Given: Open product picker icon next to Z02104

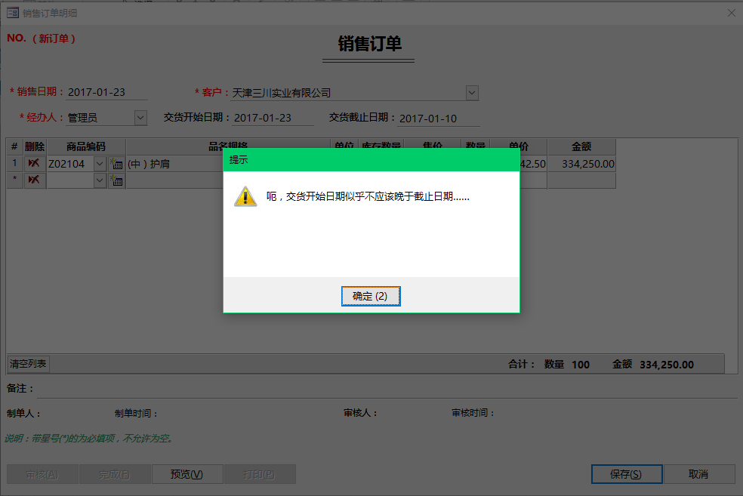Looking at the screenshot, I should coord(116,164).
